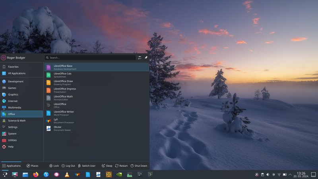Viewport: 318px width, 179px height.
Task: Open the blue document icon in taskbar
Action: (x=88, y=175)
